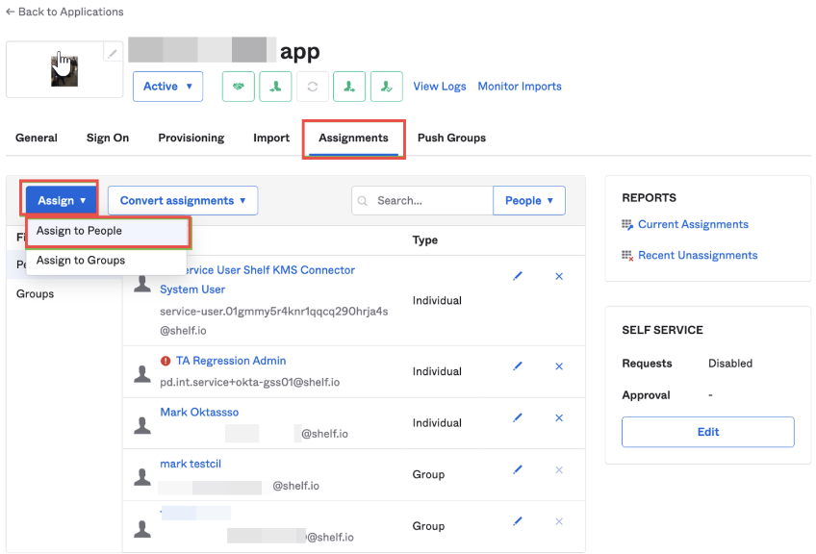Switch to the General tab

point(37,138)
